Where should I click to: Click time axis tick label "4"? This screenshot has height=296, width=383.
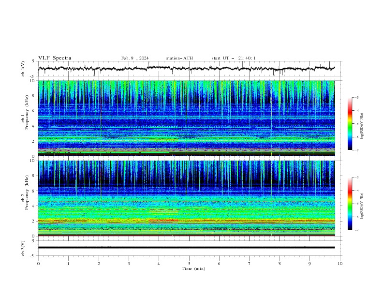(x=159, y=264)
